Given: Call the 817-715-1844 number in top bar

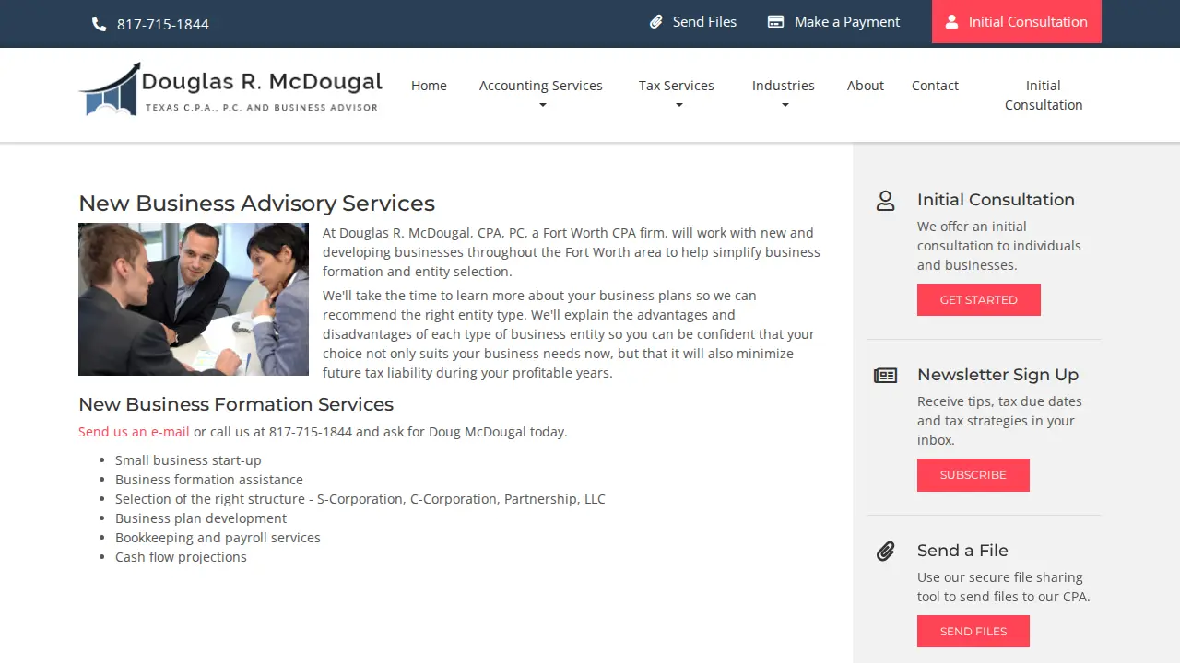Looking at the screenshot, I should point(163,24).
